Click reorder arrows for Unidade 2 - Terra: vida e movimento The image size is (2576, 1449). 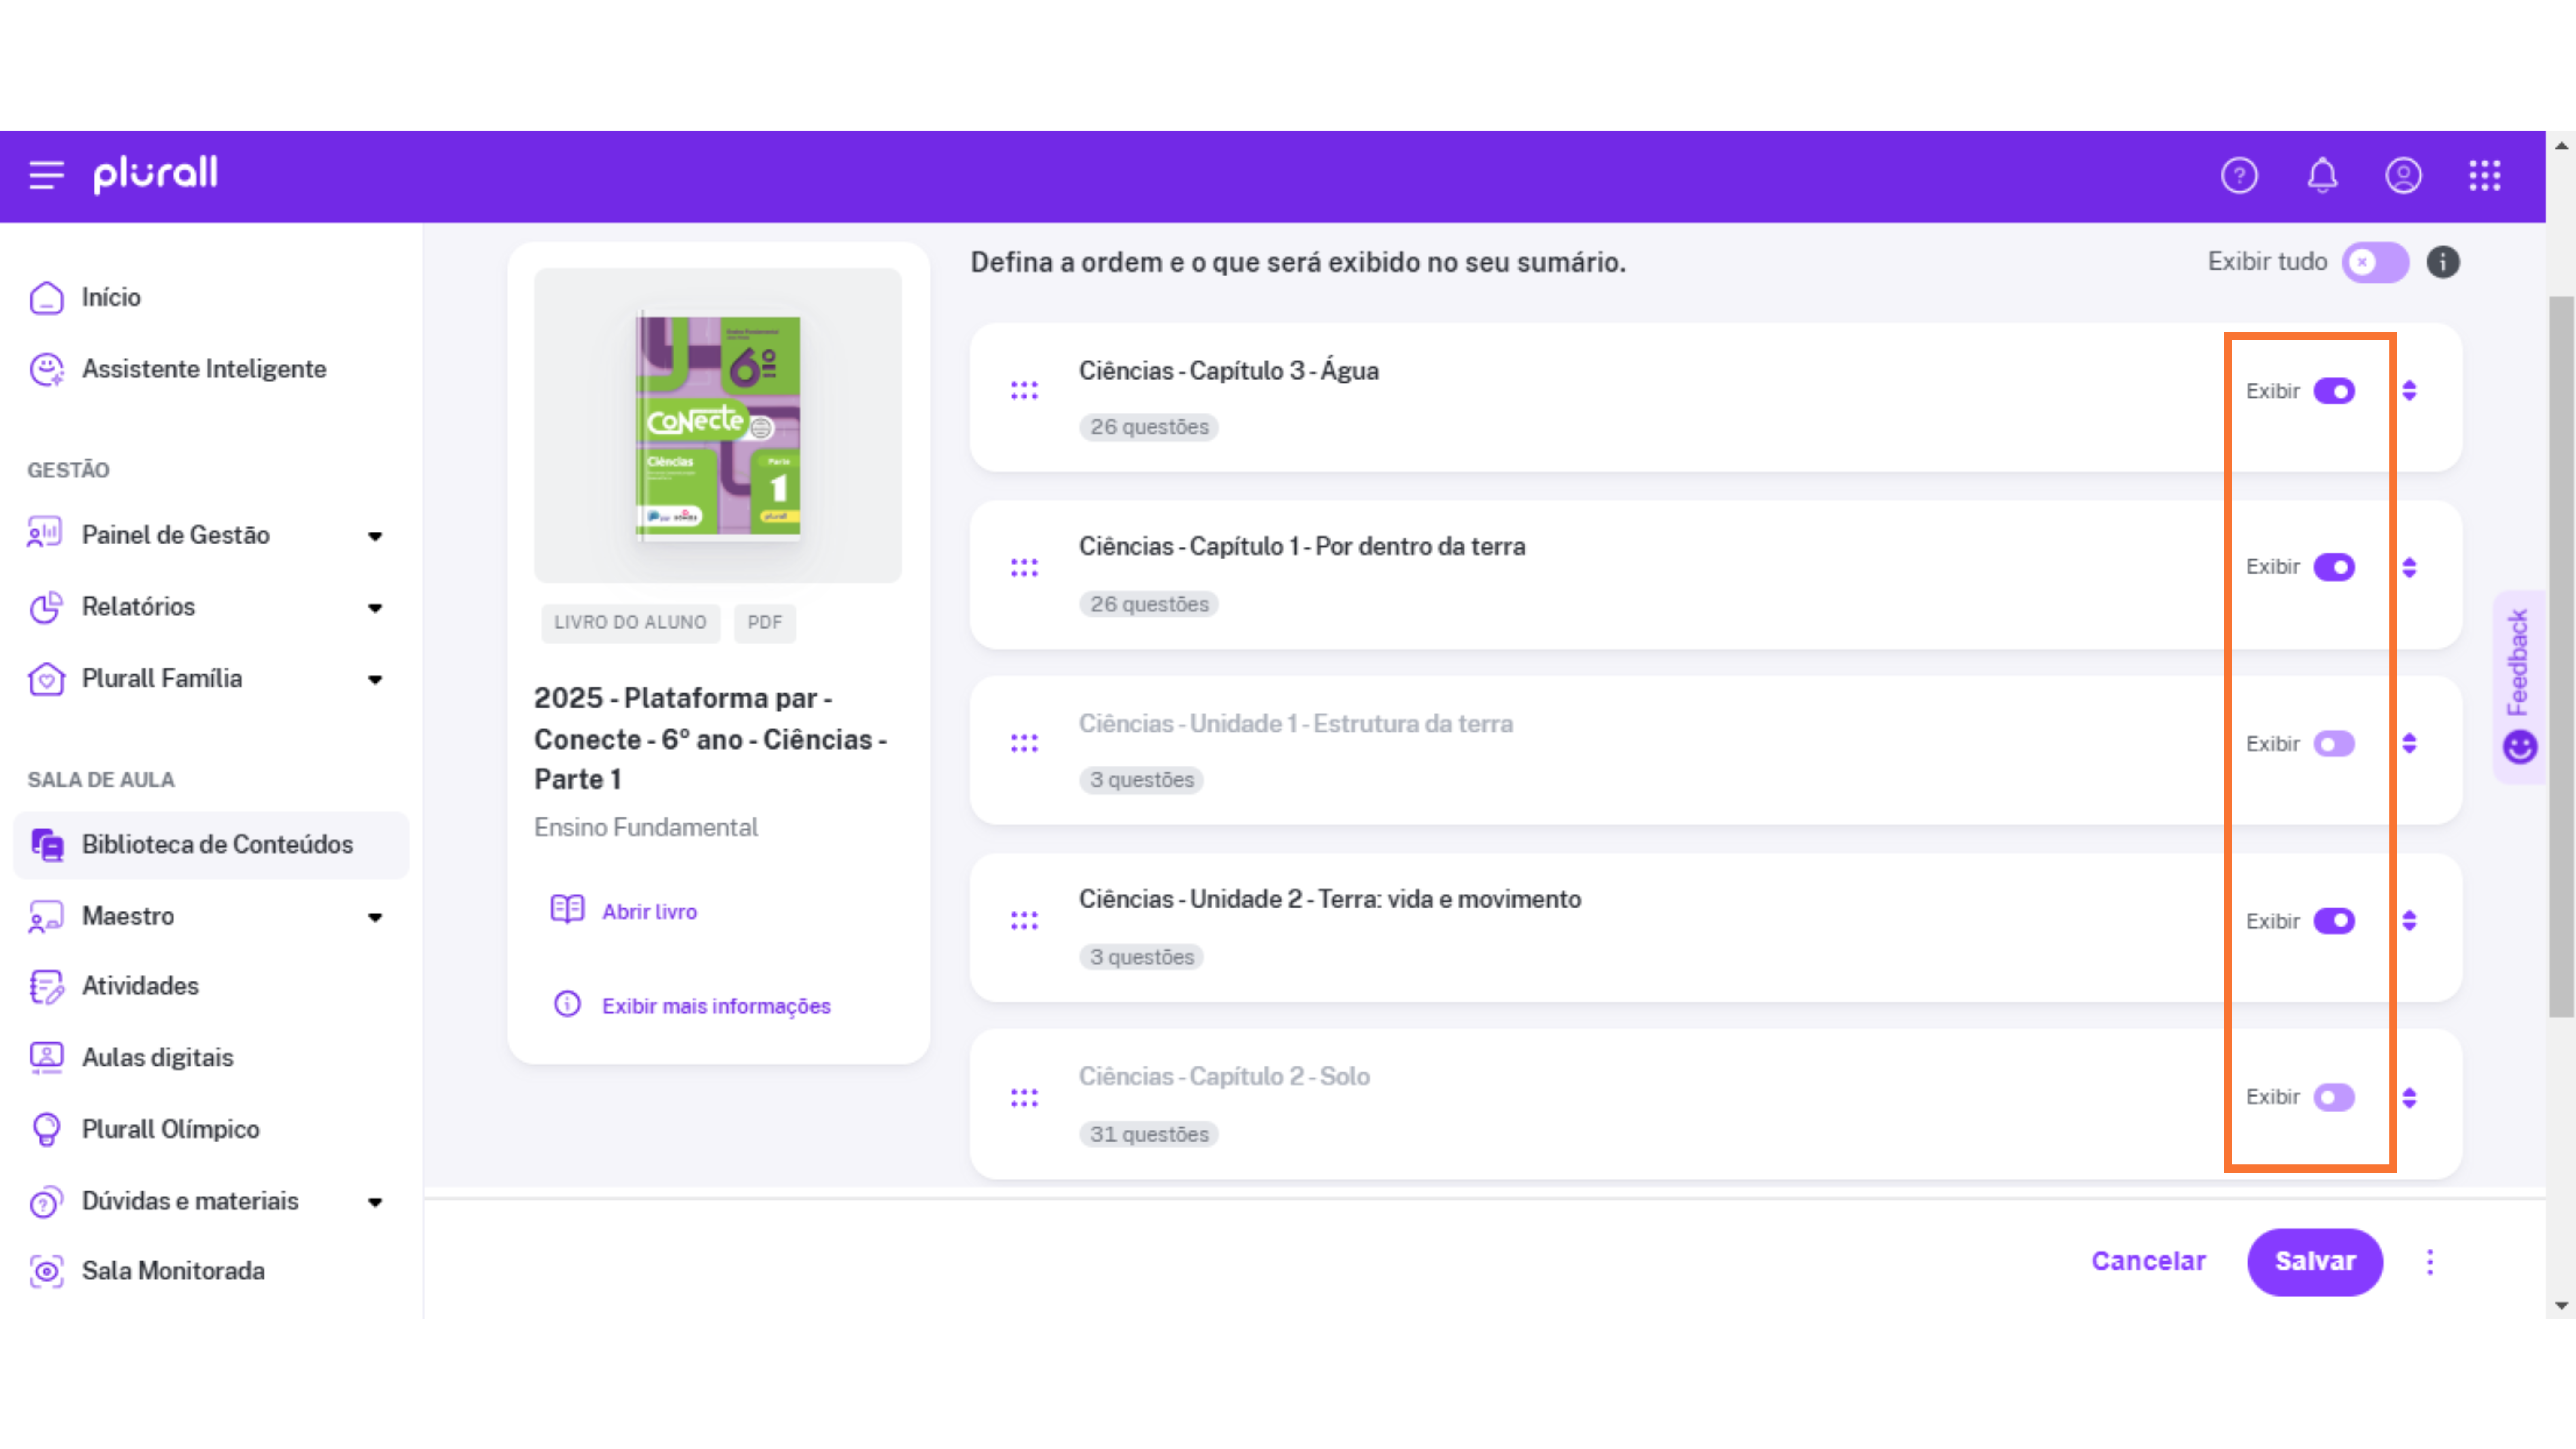2409,920
